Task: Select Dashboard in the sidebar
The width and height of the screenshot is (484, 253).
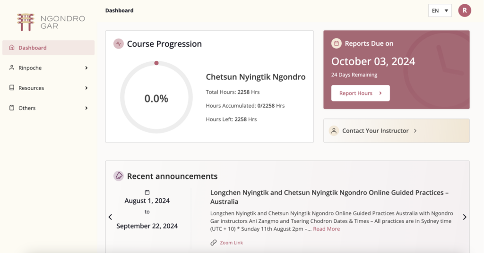Action: pyautogui.click(x=33, y=48)
